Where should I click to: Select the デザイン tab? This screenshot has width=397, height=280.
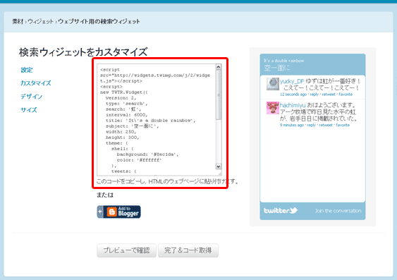pos(31,97)
